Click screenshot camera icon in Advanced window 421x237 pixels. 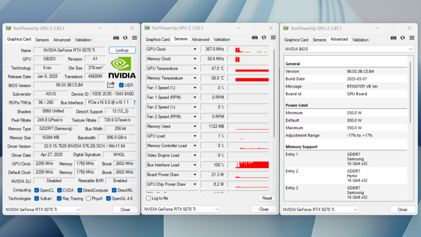click(393, 38)
